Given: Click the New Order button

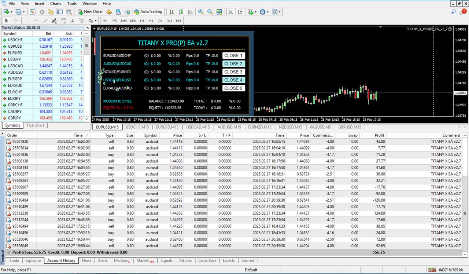Looking at the screenshot, I should click(90, 12).
